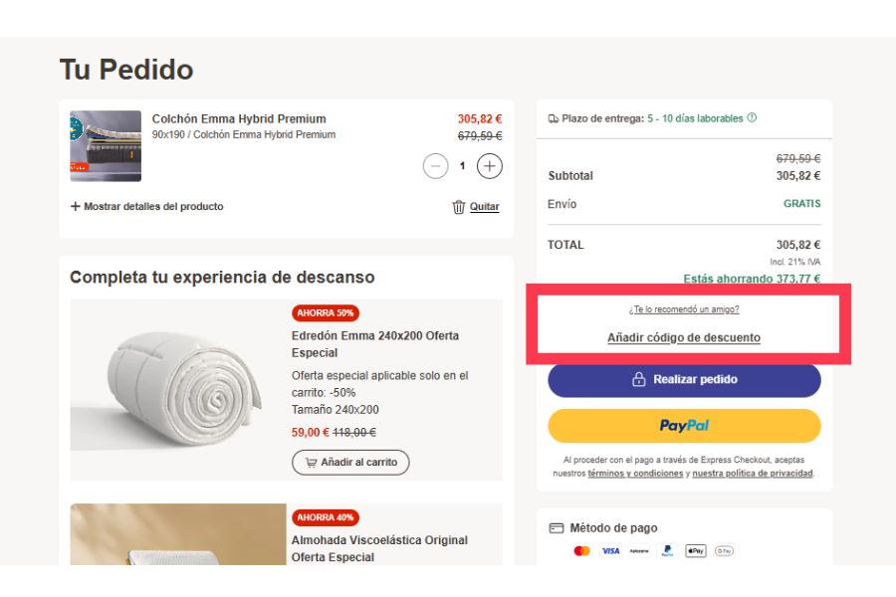Add Edredón Emma with Añadir al carrito
896x597 pixels.
(350, 463)
